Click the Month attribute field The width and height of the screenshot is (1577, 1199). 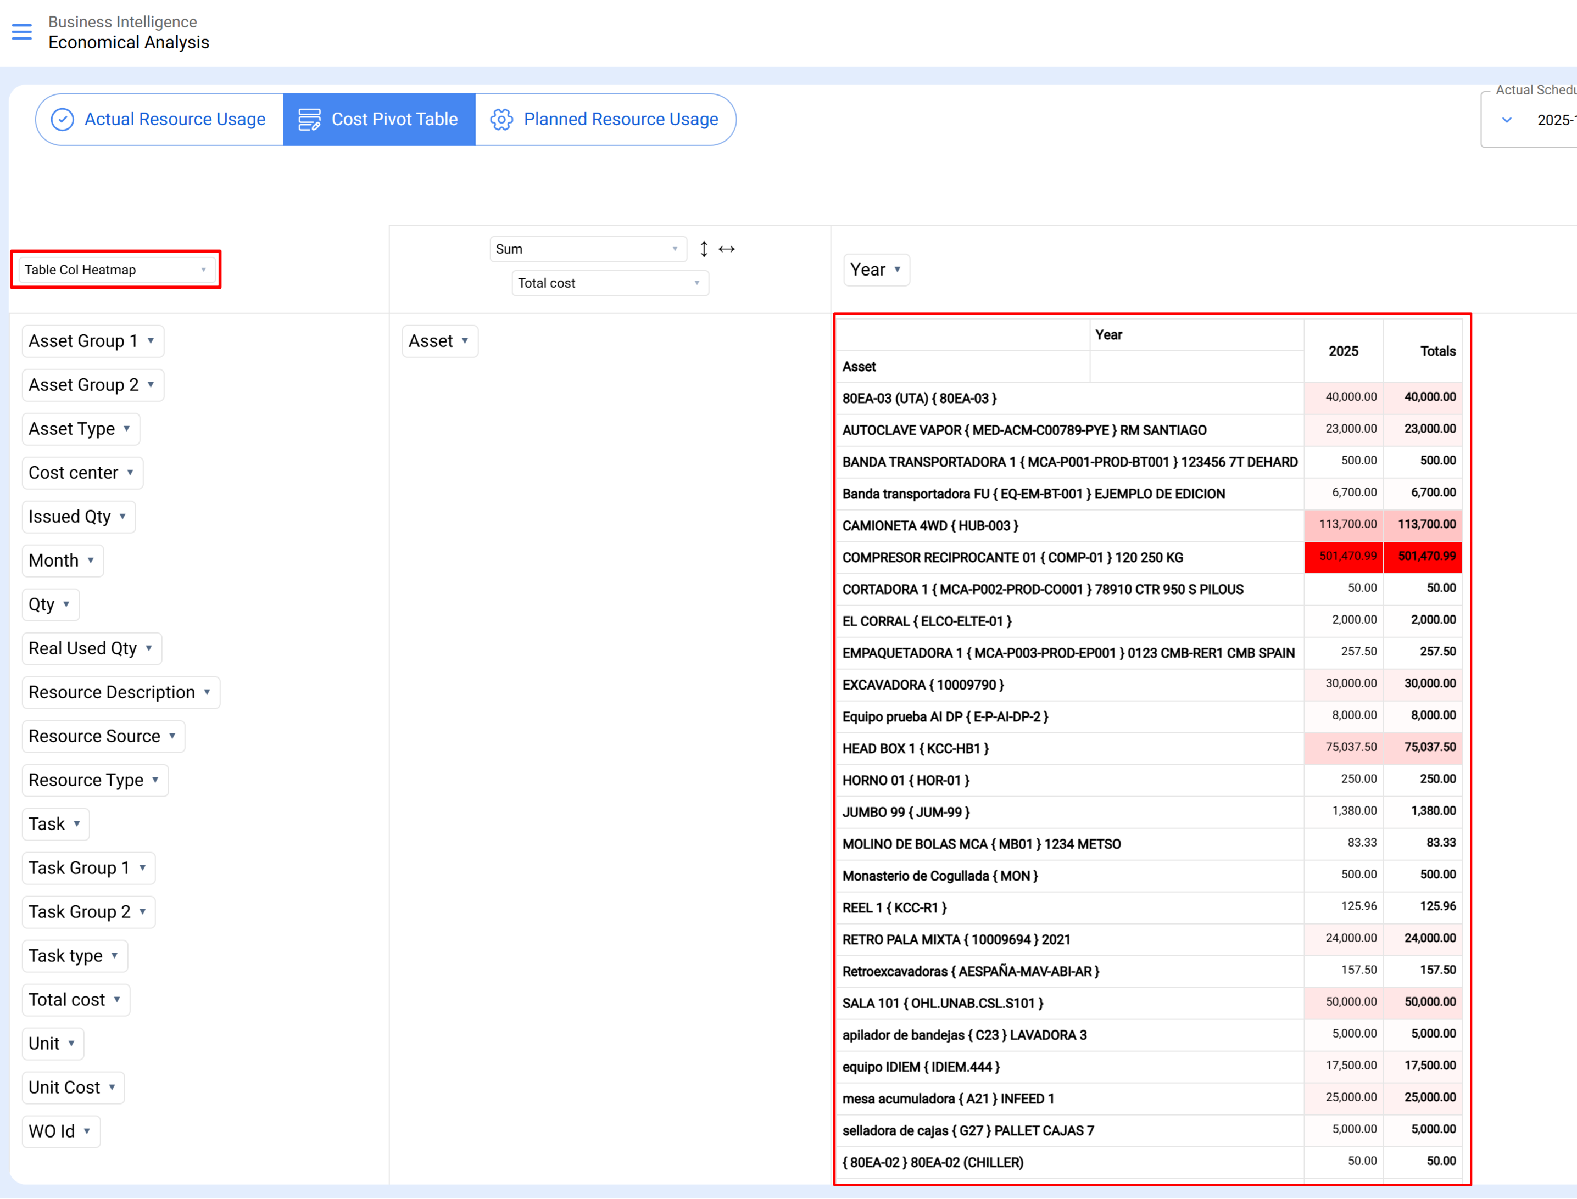53,560
